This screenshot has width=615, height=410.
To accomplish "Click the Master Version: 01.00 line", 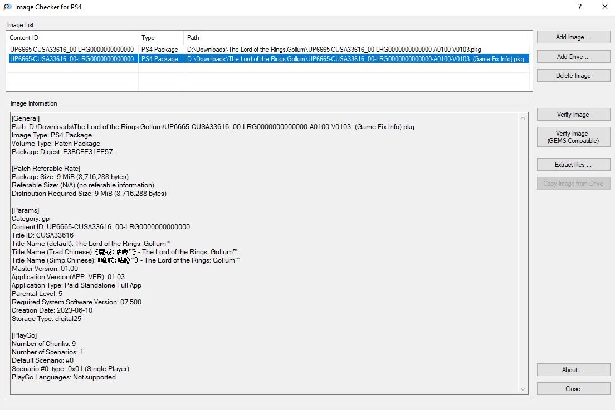I will point(45,268).
